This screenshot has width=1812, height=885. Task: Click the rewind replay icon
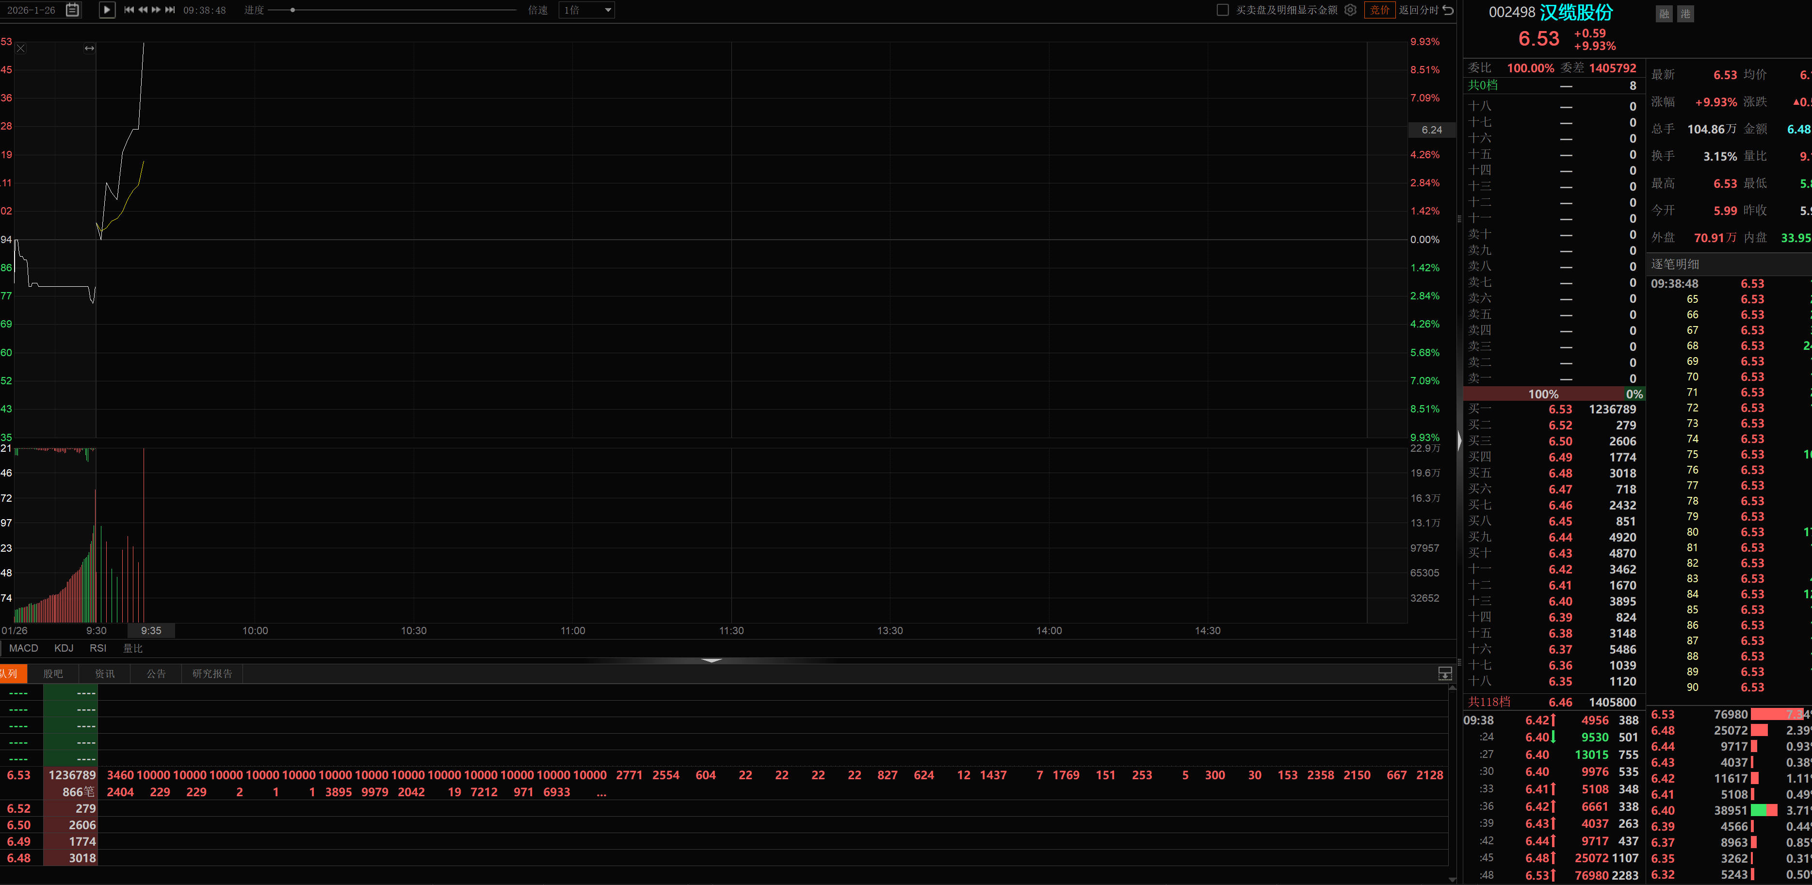tap(143, 10)
